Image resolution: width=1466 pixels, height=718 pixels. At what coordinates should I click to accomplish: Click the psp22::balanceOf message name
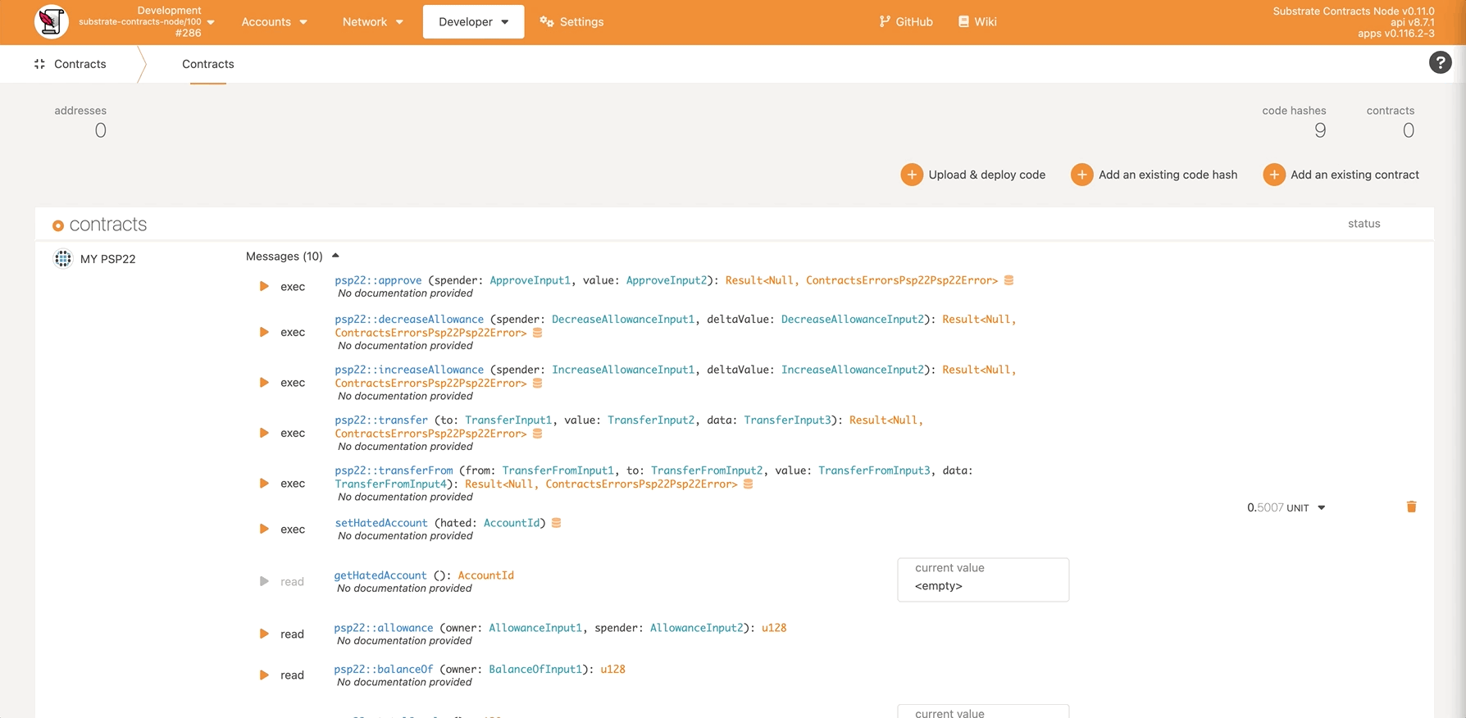coord(384,669)
